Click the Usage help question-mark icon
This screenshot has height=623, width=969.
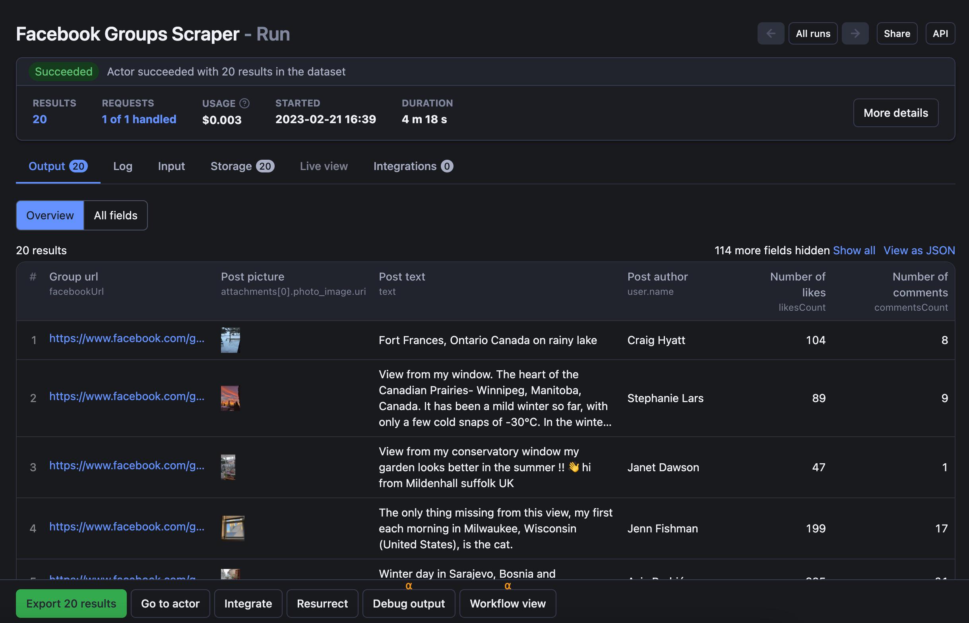(x=244, y=103)
